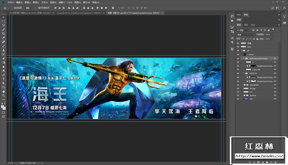This screenshot has height=165, width=288.
Task: Hide the type layer via eye icon
Action: 238,47
